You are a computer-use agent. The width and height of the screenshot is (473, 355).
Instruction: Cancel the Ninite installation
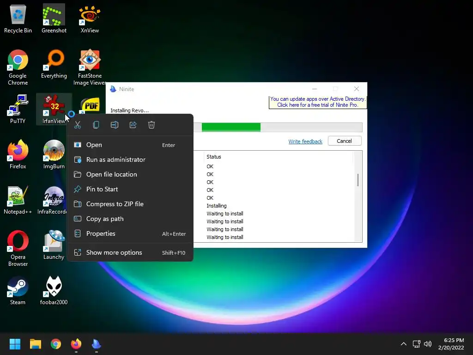pyautogui.click(x=345, y=141)
